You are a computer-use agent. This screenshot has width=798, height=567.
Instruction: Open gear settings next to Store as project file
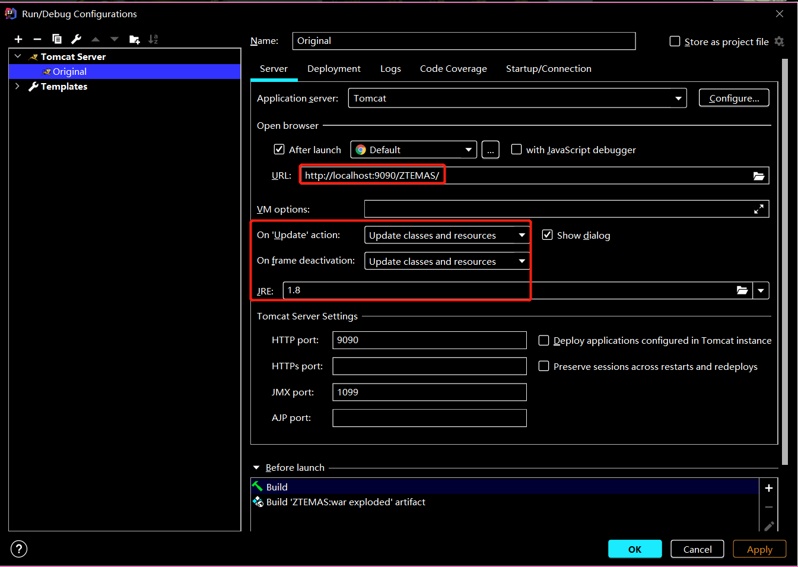click(x=780, y=42)
